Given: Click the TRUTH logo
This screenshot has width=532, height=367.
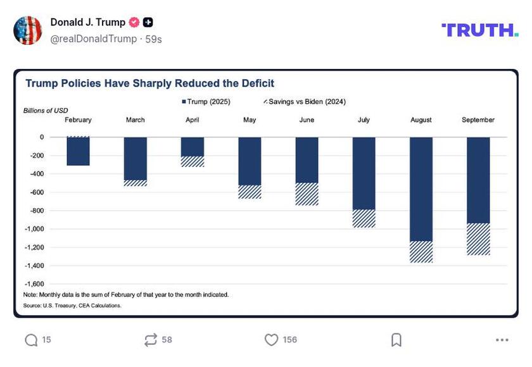Looking at the screenshot, I should [x=479, y=30].
